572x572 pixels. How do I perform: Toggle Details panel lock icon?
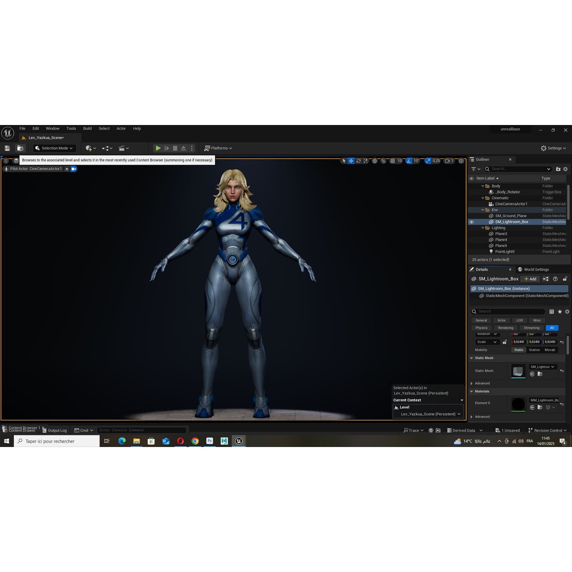click(565, 279)
